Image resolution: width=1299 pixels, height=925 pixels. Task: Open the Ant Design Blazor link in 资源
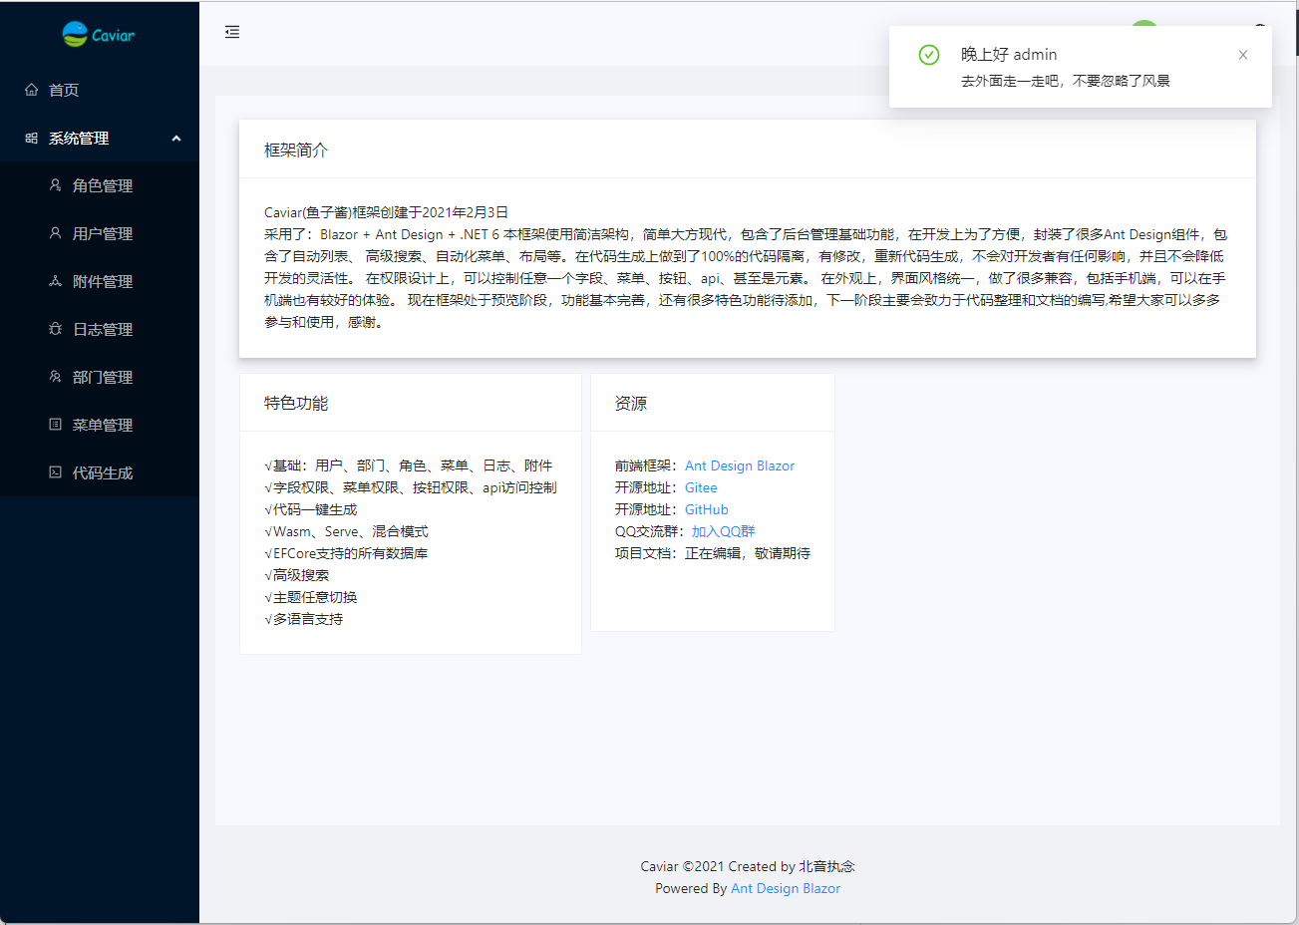[x=740, y=465]
